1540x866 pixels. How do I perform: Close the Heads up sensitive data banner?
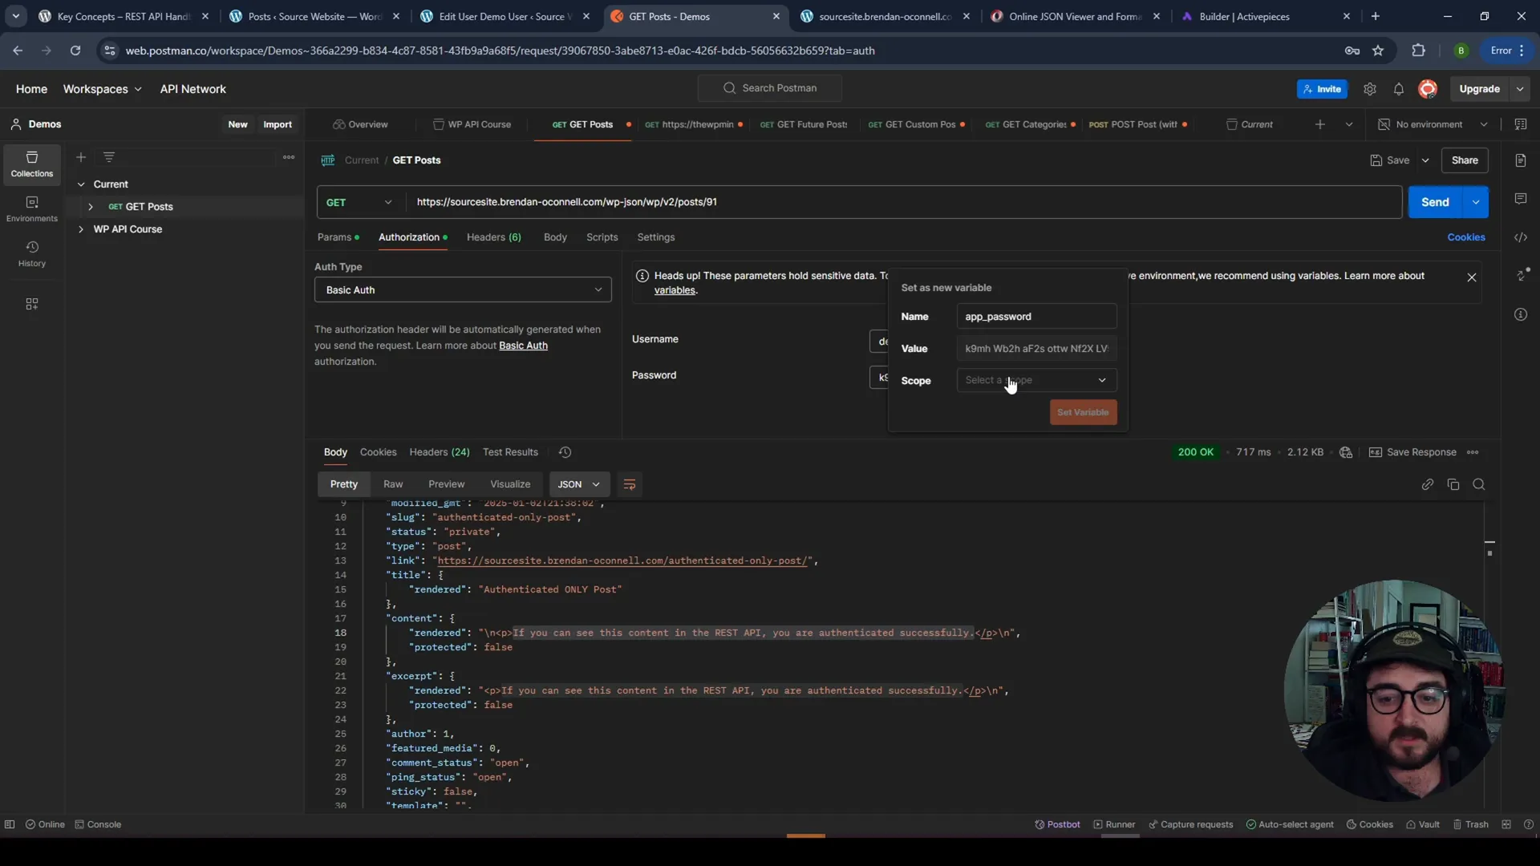click(1472, 277)
